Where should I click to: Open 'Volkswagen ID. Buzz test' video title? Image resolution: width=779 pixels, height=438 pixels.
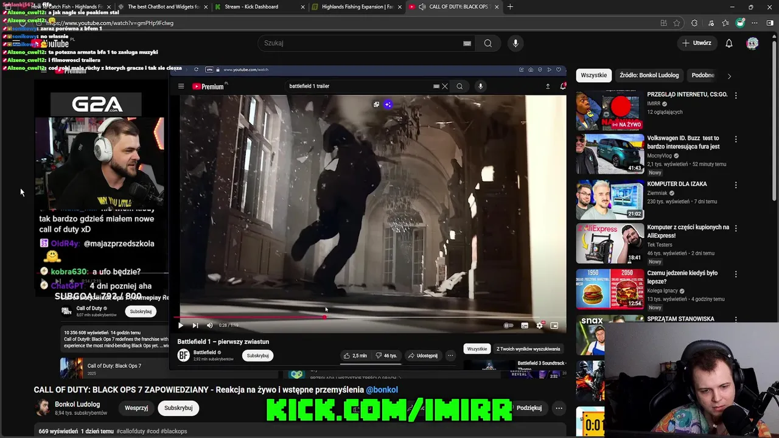pyautogui.click(x=683, y=142)
